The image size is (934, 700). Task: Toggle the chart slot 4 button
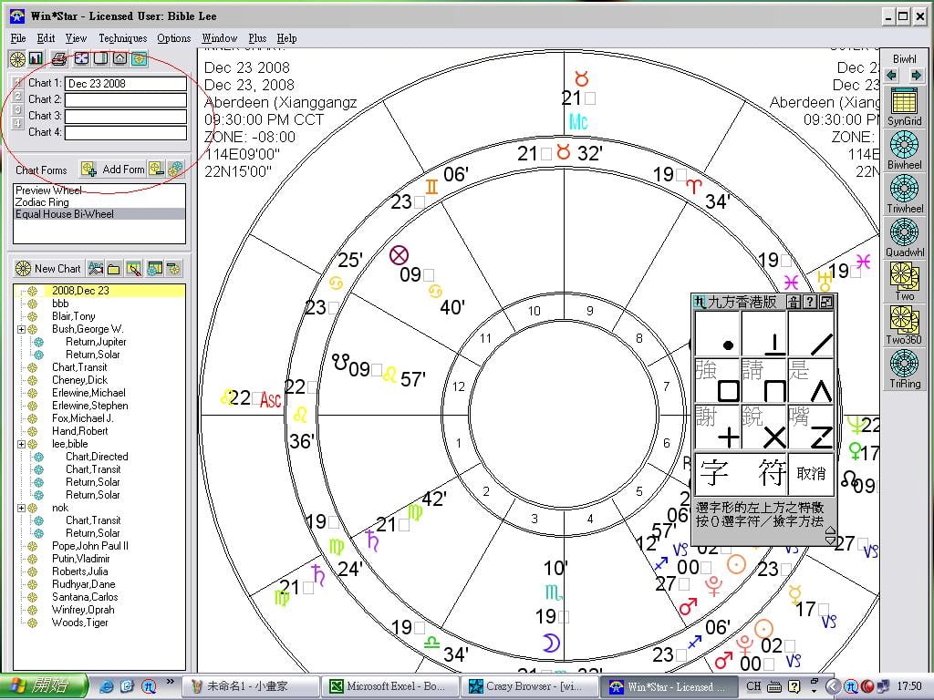(x=17, y=124)
